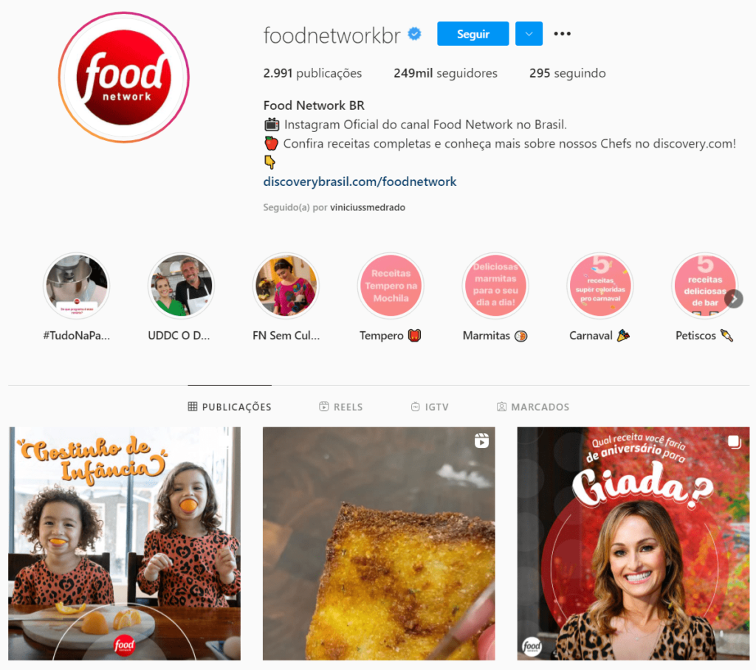
Task: Open the Gostinho de Infância post thumbnail
Action: [x=124, y=543]
